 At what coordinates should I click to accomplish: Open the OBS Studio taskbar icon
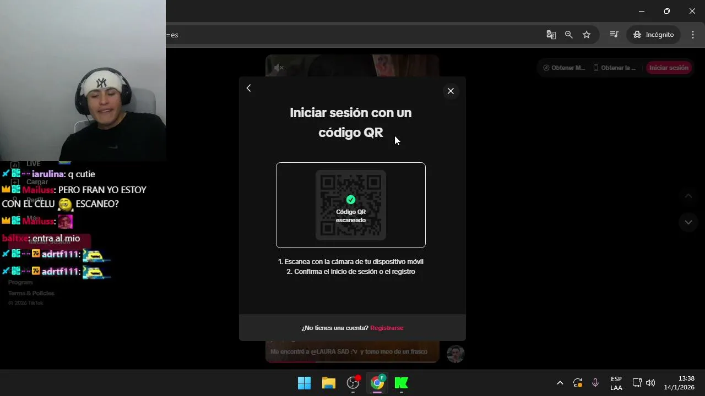click(x=353, y=383)
